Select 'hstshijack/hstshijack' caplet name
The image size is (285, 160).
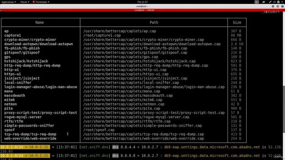click(x=26, y=61)
